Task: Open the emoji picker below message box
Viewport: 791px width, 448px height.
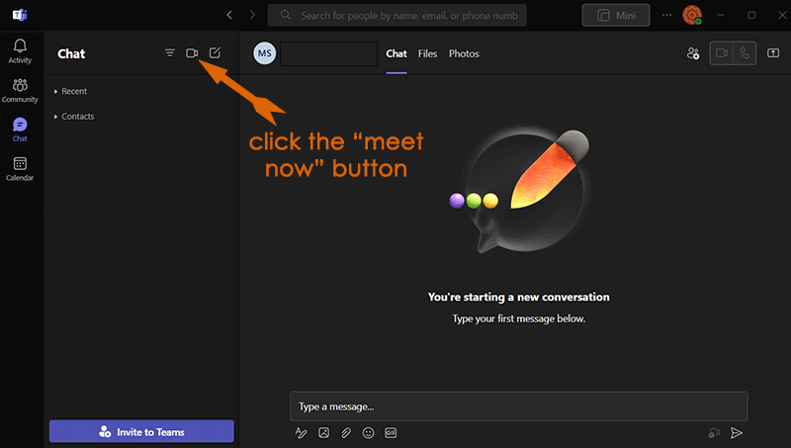Action: 369,433
